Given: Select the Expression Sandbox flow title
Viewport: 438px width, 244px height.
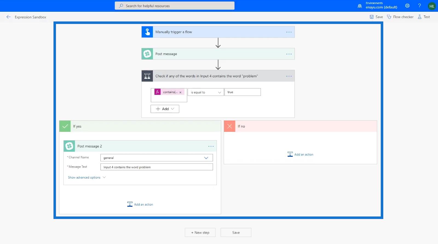Looking at the screenshot, I should coord(30,17).
